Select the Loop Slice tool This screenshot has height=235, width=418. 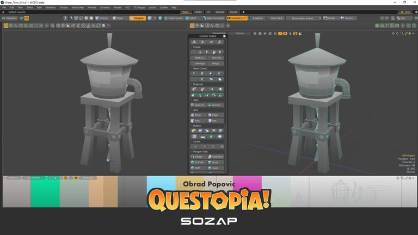tap(216, 157)
